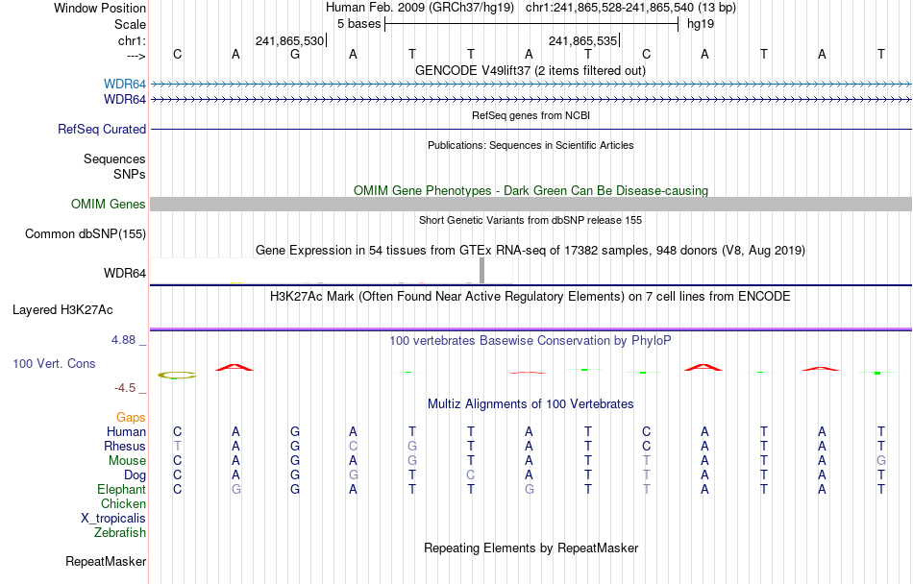Image resolution: width=913 pixels, height=584 pixels.
Task: Open '100 vertebrates Basewise Conservation by PhyloP' title
Action: [x=530, y=340]
